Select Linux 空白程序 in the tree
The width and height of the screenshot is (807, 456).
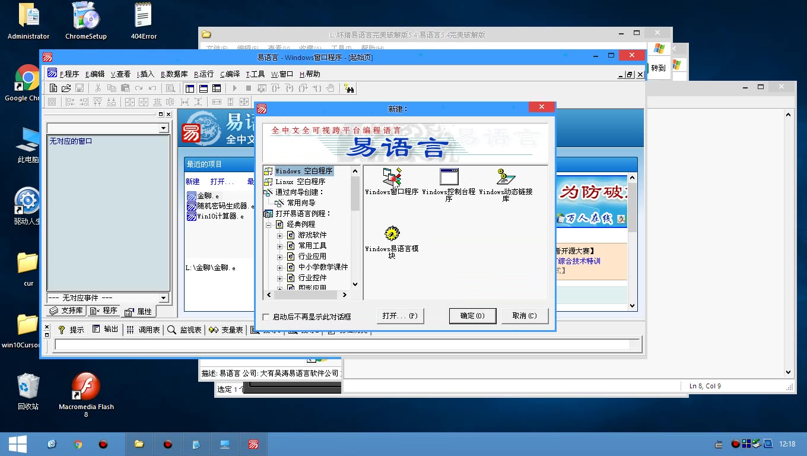point(300,182)
